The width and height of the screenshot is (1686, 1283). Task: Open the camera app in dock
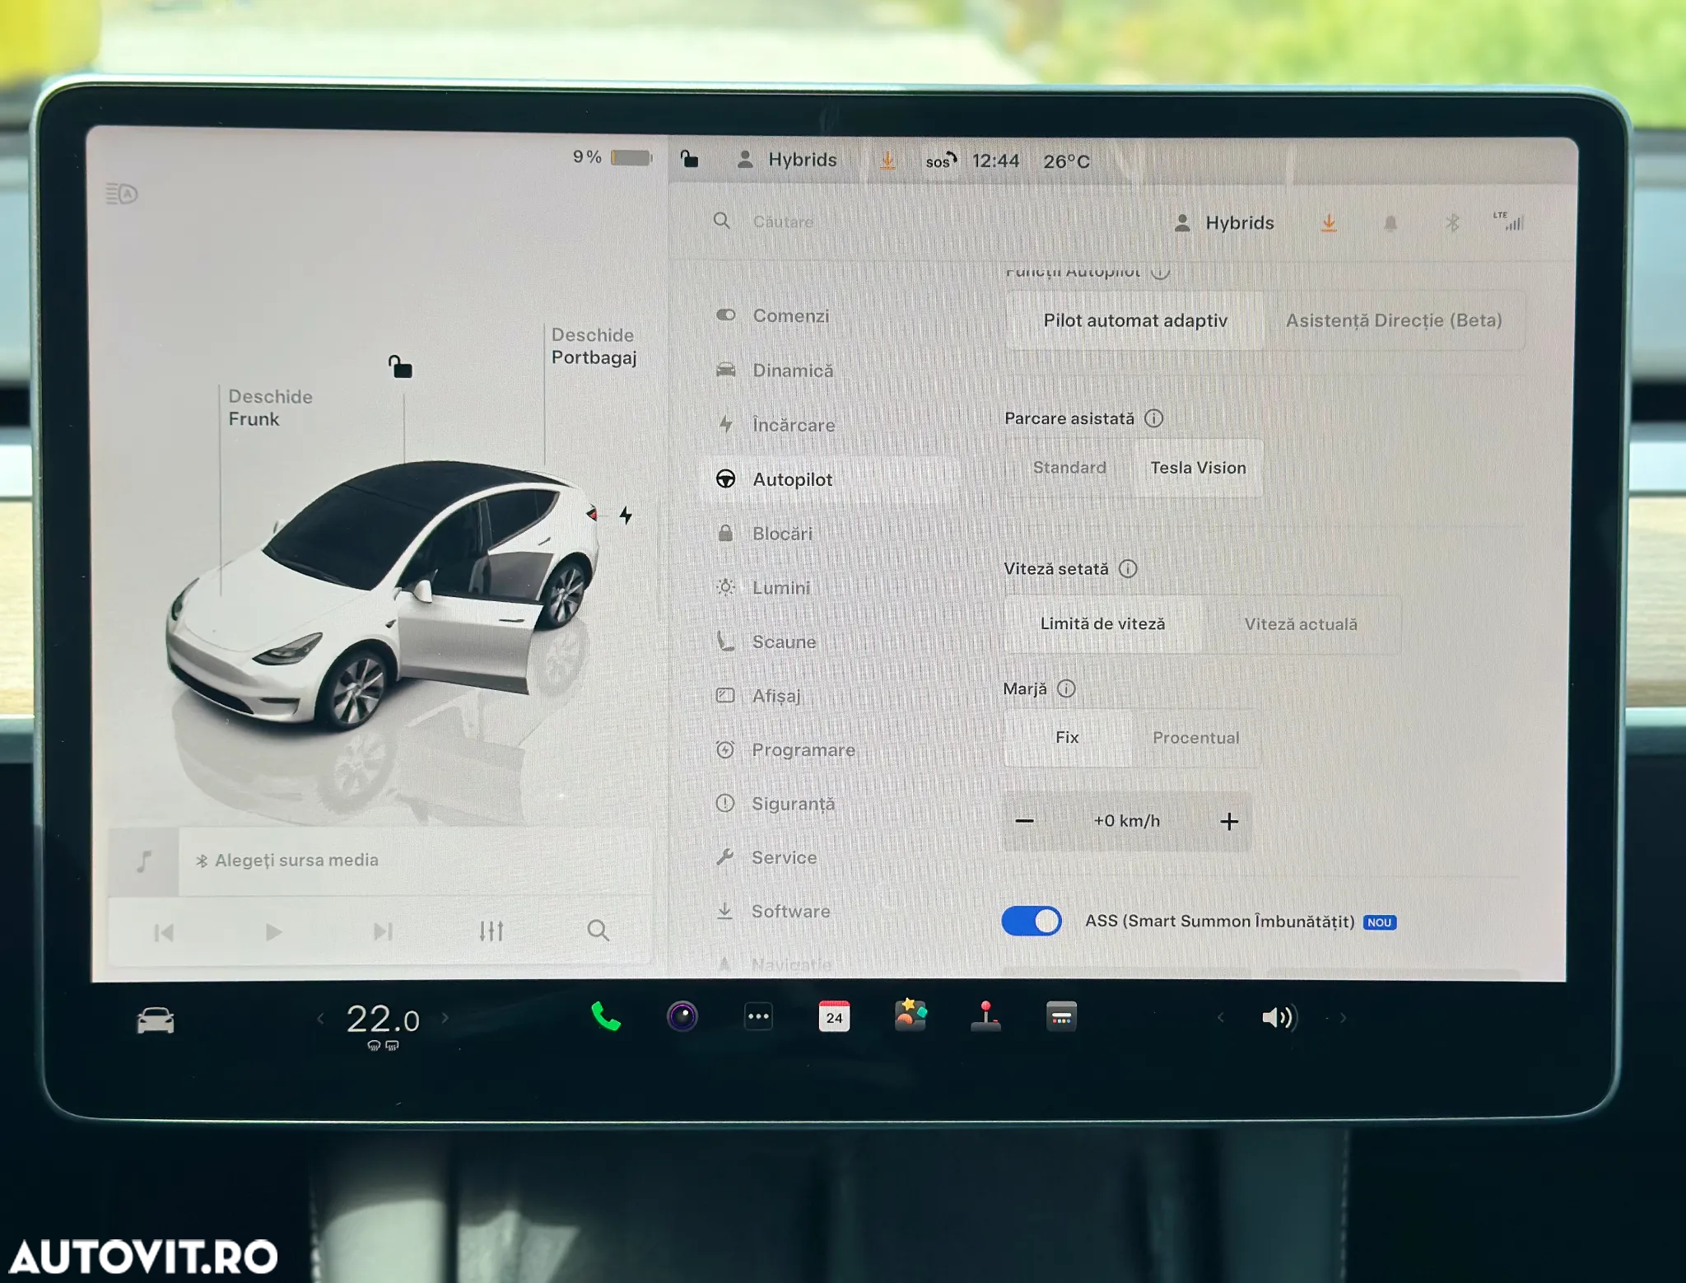682,1016
